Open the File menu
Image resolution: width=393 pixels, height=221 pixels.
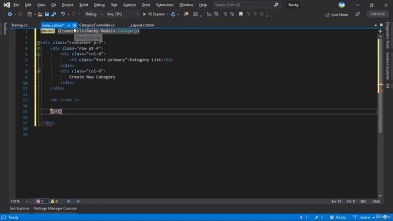[17, 5]
